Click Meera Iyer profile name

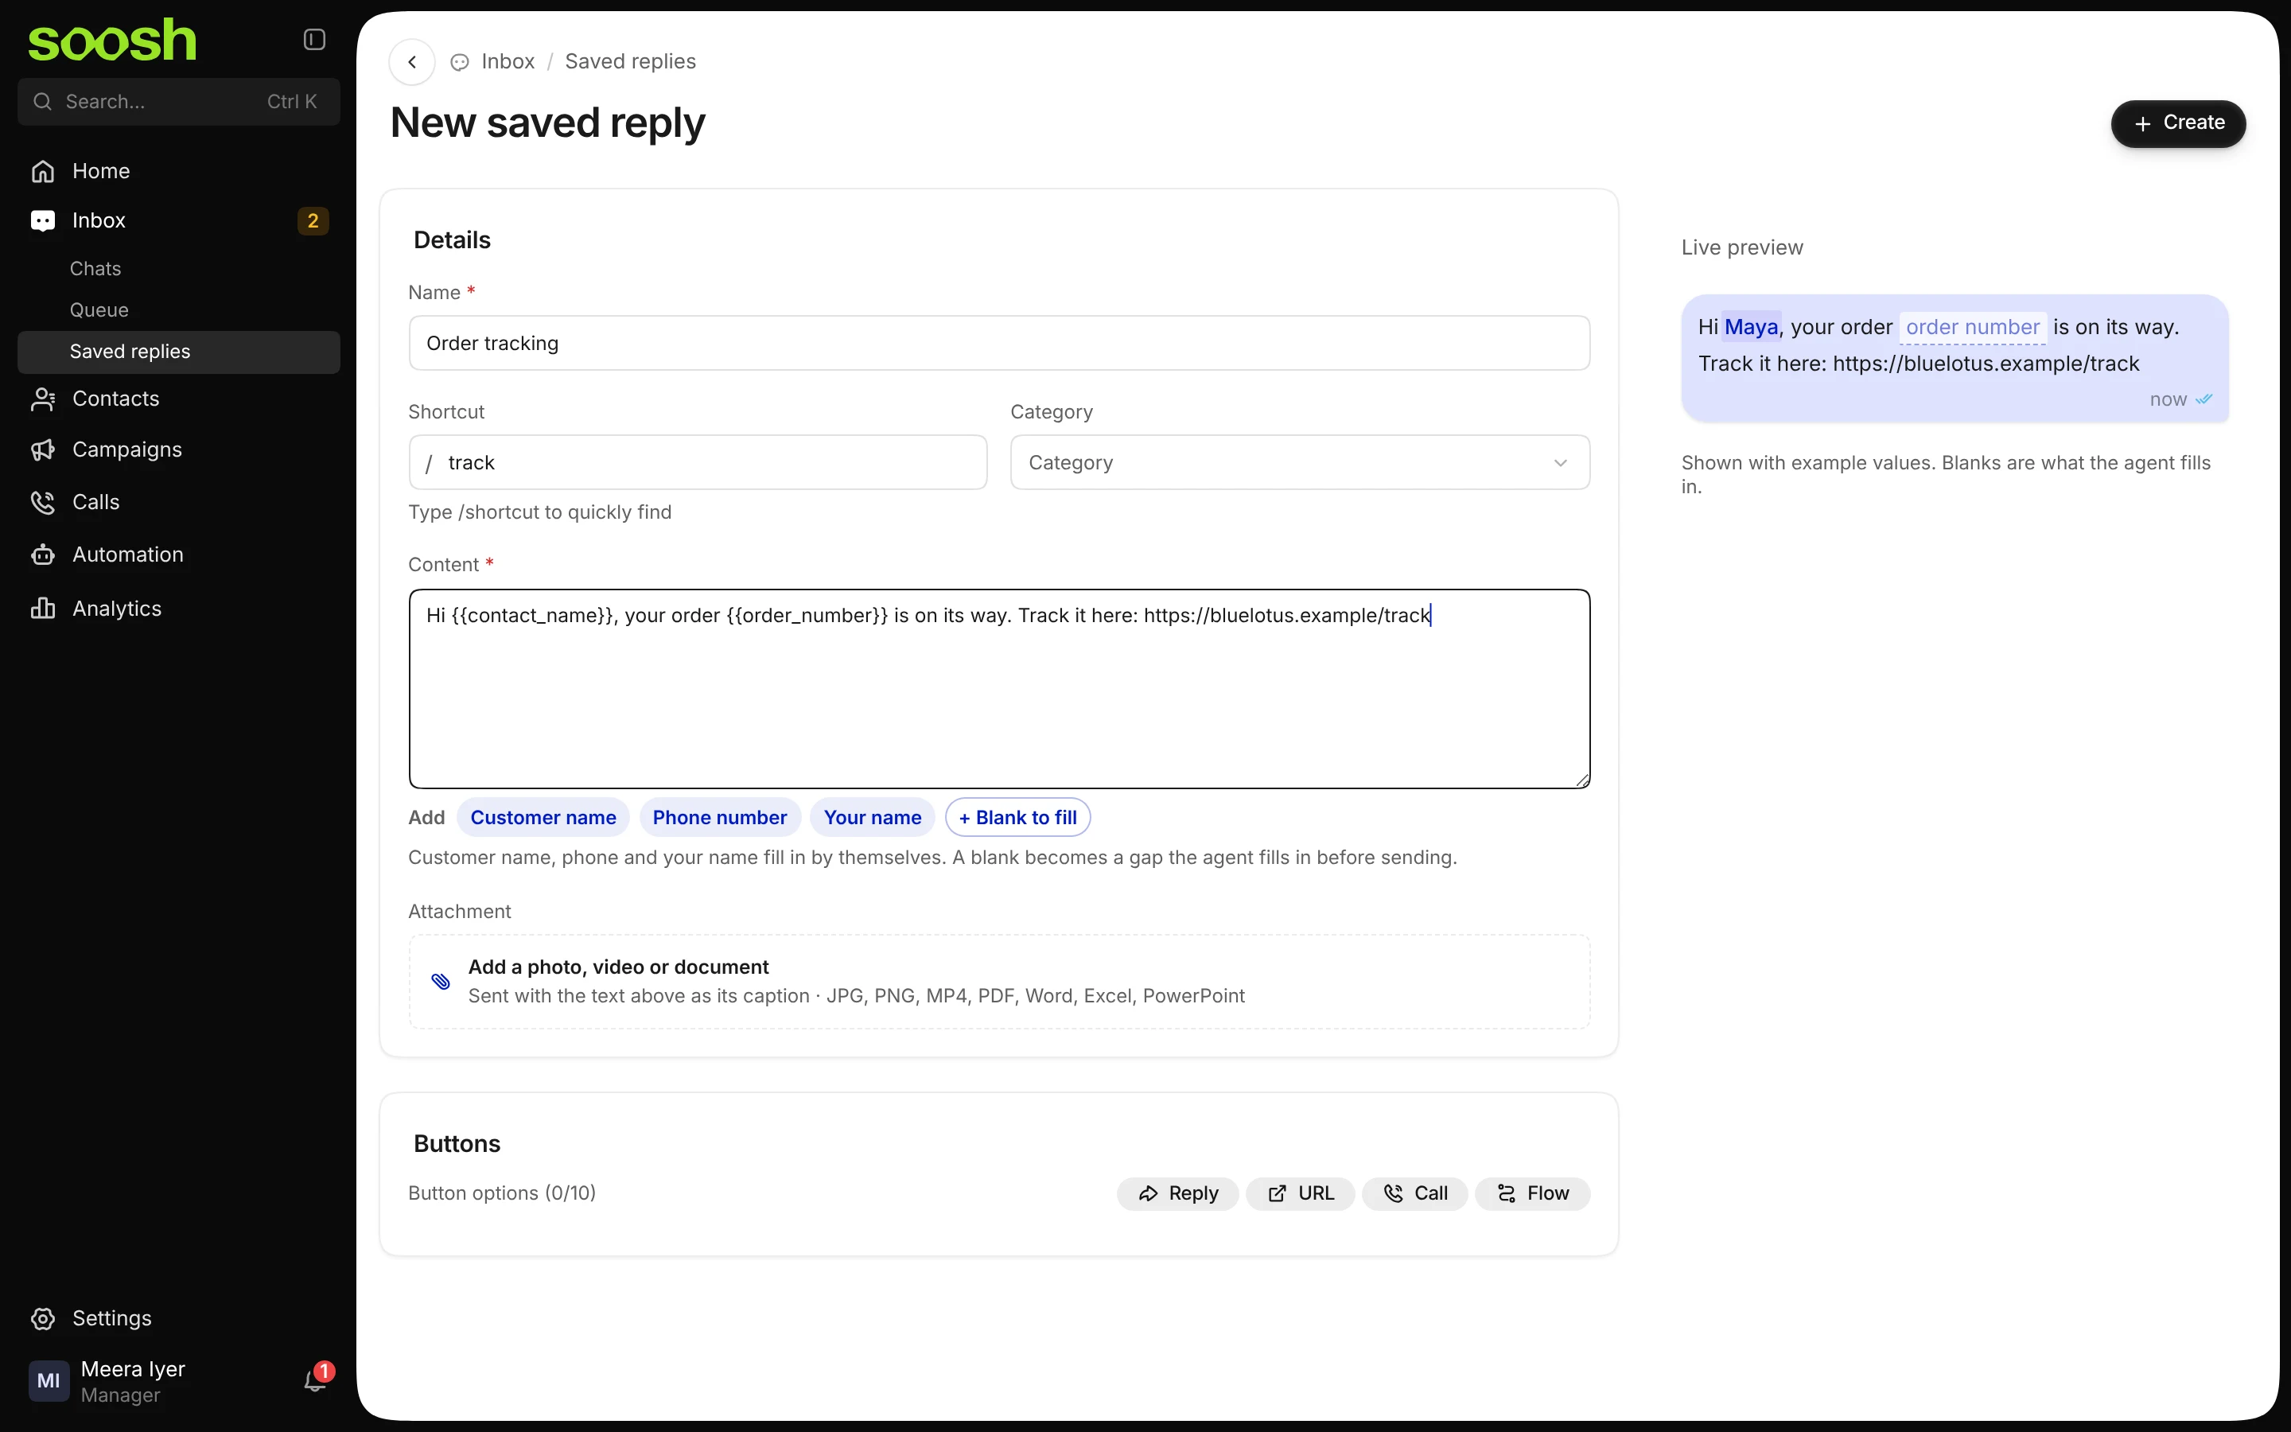pyautogui.click(x=133, y=1369)
